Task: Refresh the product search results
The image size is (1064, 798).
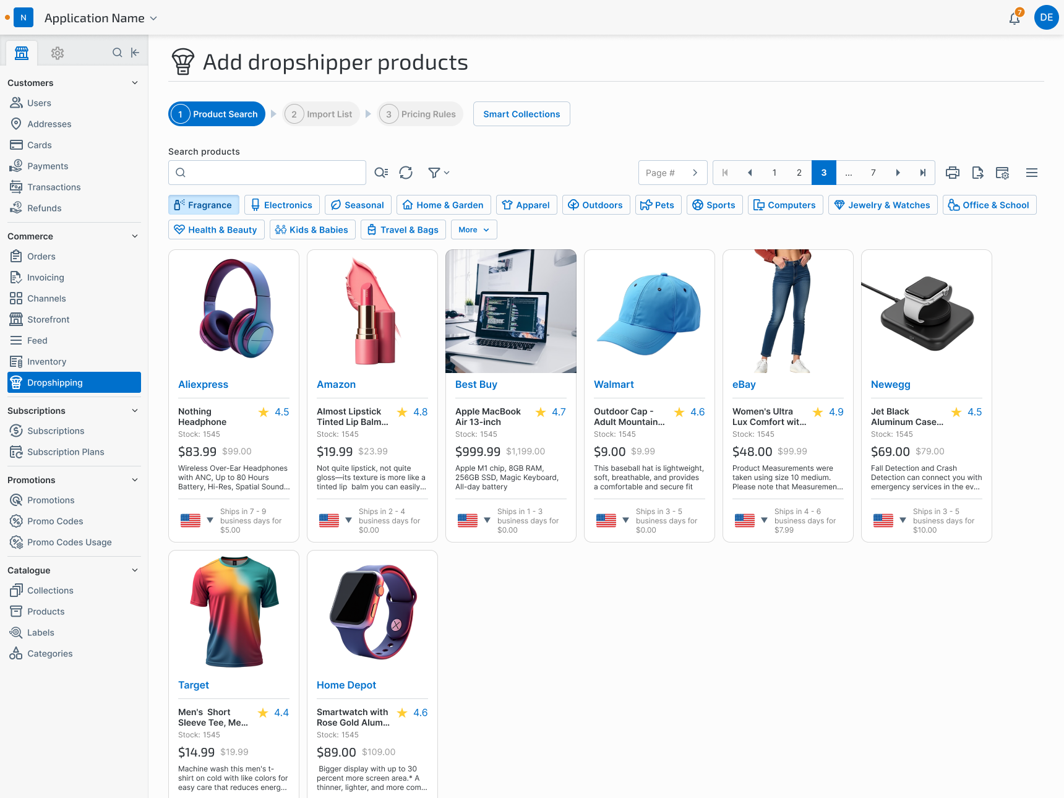Action: tap(406, 173)
